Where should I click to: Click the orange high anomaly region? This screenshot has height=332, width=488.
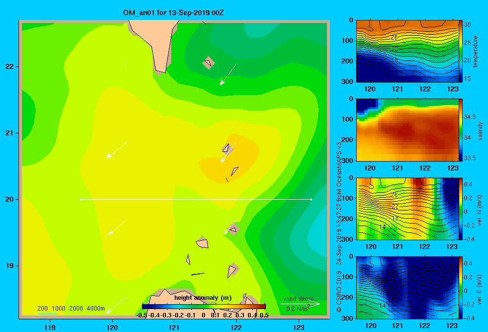(x=229, y=159)
